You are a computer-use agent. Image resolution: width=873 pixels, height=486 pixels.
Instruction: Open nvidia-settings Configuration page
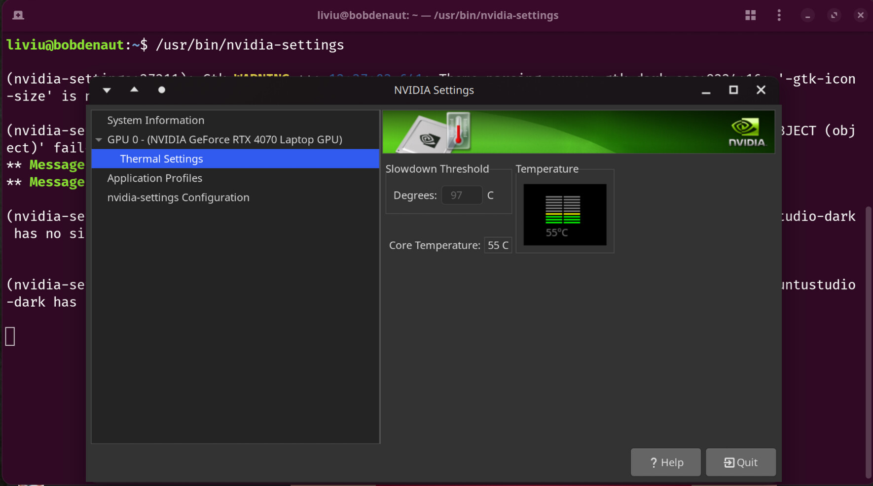coord(178,197)
